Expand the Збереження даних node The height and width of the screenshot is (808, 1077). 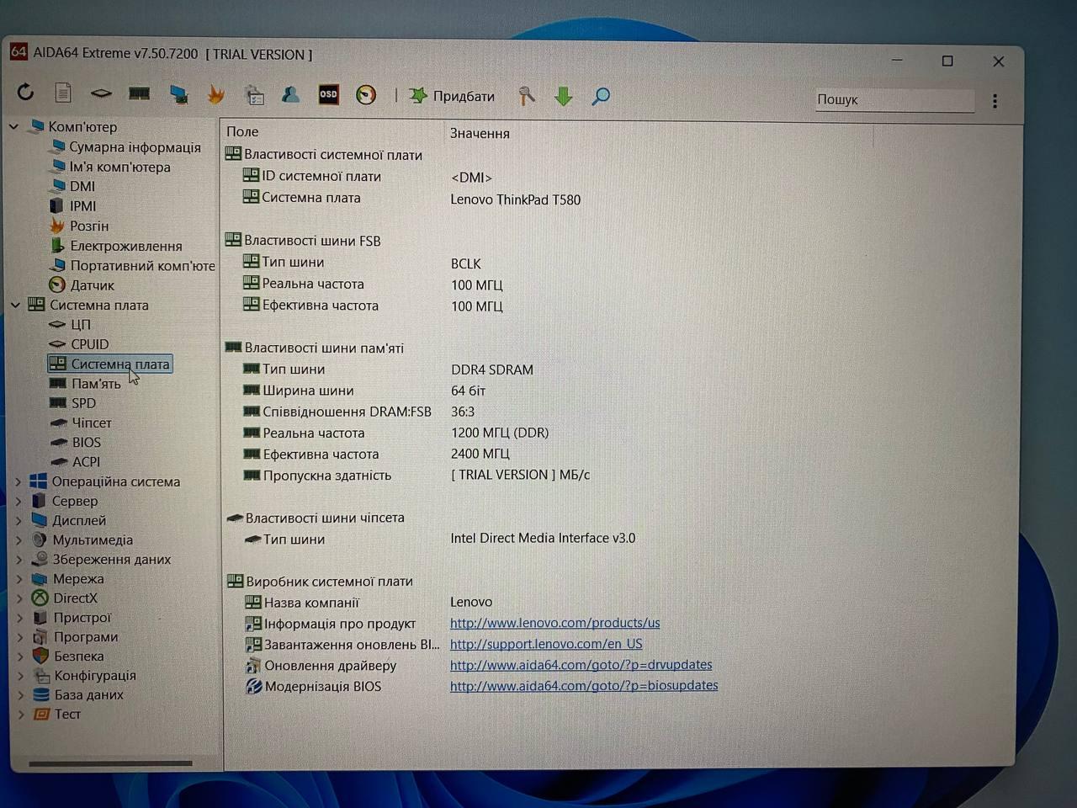[x=19, y=559]
